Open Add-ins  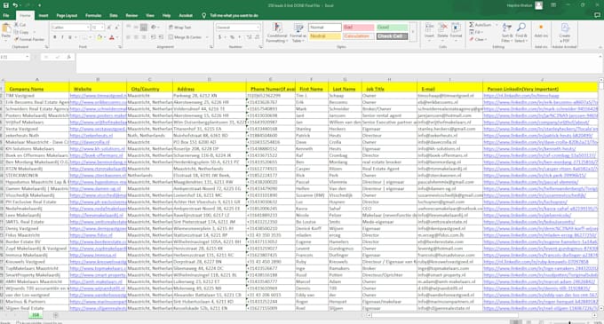[x=541, y=32]
